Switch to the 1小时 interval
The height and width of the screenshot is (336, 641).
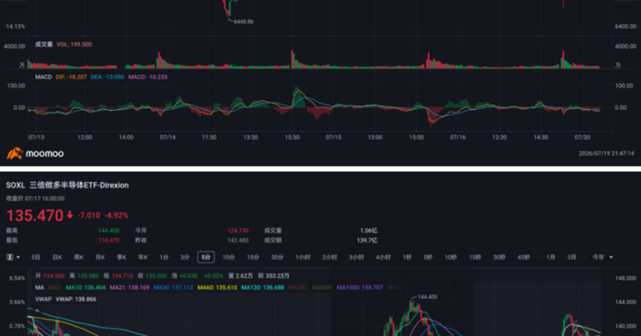(303, 257)
